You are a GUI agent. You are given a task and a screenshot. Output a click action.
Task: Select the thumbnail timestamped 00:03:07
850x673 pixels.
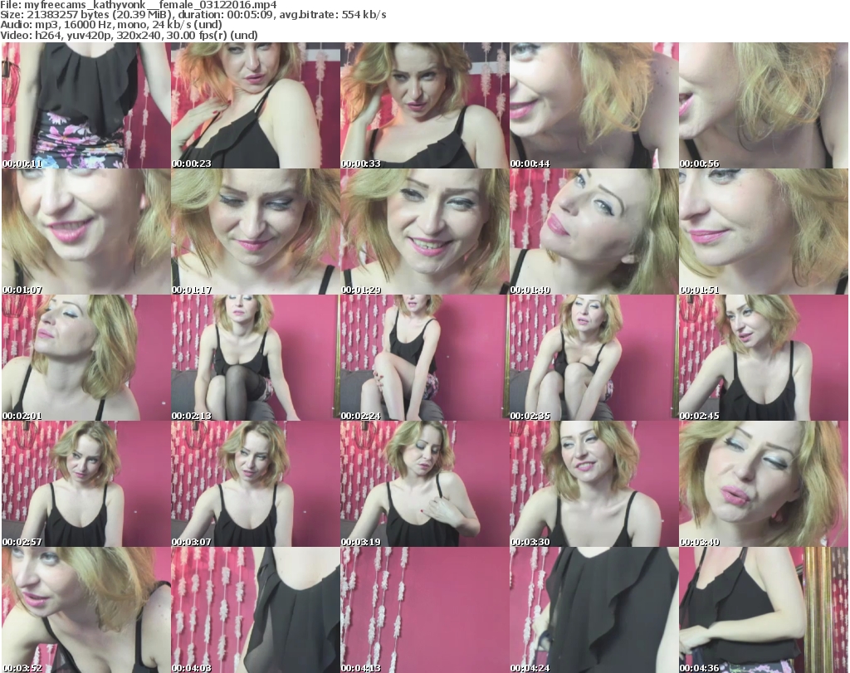(x=256, y=484)
